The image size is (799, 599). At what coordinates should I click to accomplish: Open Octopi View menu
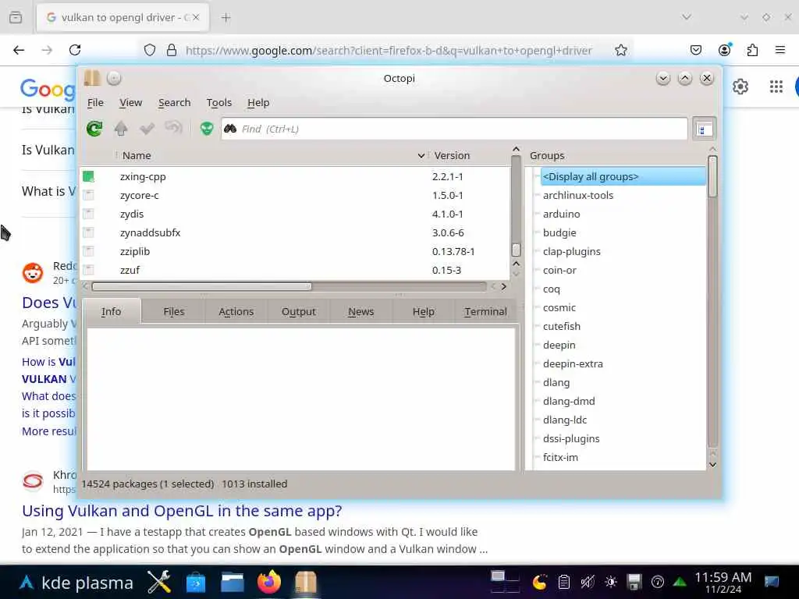tap(130, 102)
